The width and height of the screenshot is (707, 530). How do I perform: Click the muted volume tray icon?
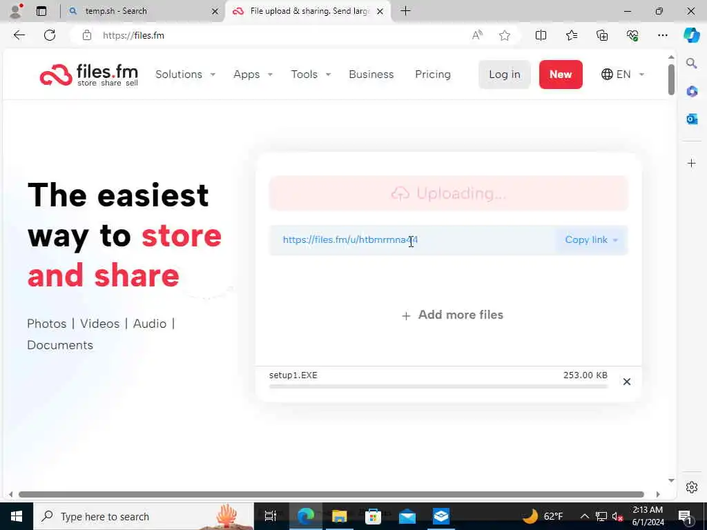(617, 516)
